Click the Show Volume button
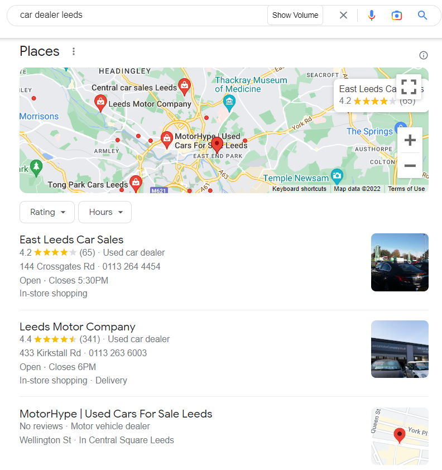The height and width of the screenshot is (470, 442). pyautogui.click(x=295, y=16)
